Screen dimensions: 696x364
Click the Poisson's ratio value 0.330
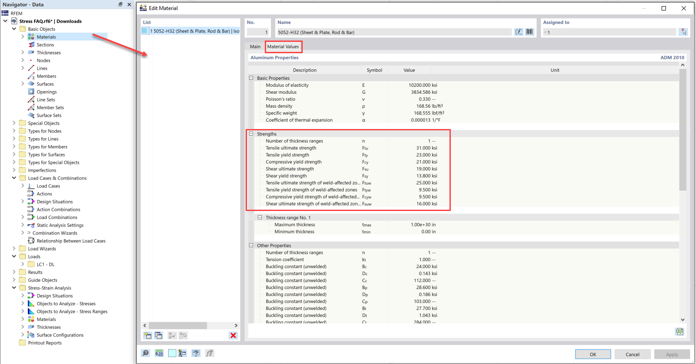tap(425, 99)
